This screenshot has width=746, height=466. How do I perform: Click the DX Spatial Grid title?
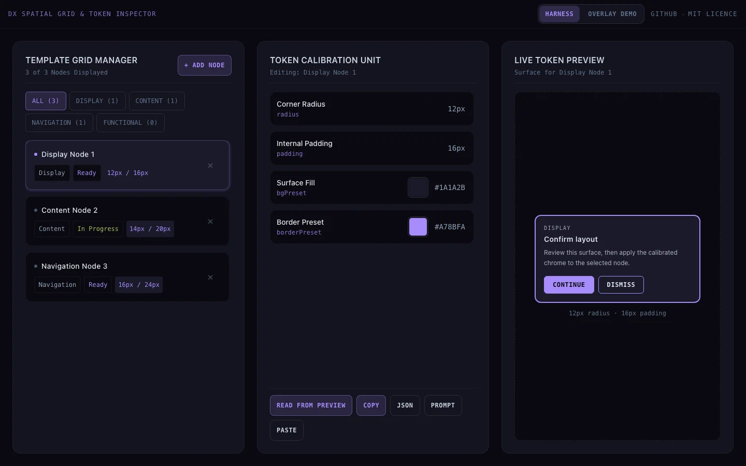[x=82, y=14]
